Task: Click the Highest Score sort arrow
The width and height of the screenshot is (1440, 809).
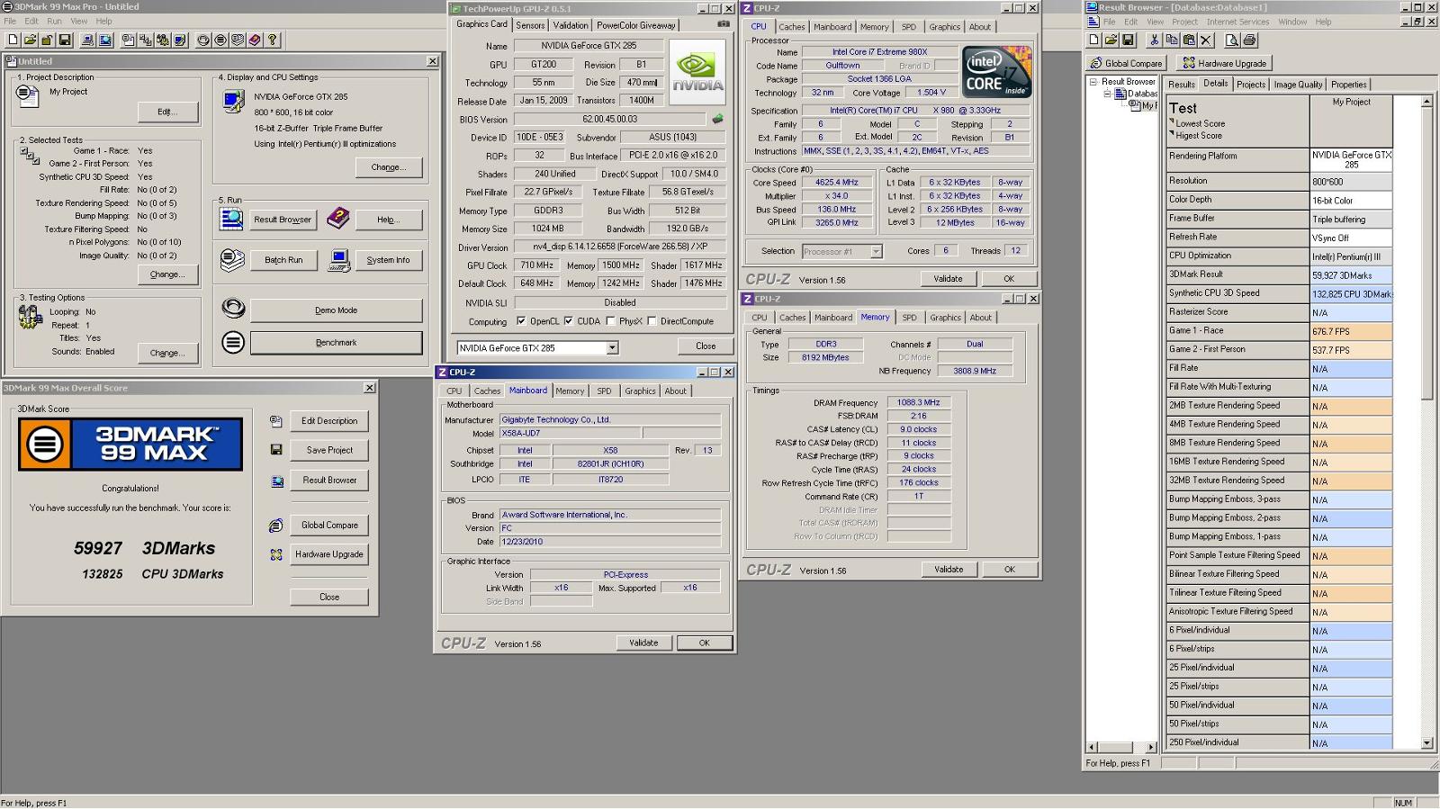Action: pyautogui.click(x=1172, y=132)
